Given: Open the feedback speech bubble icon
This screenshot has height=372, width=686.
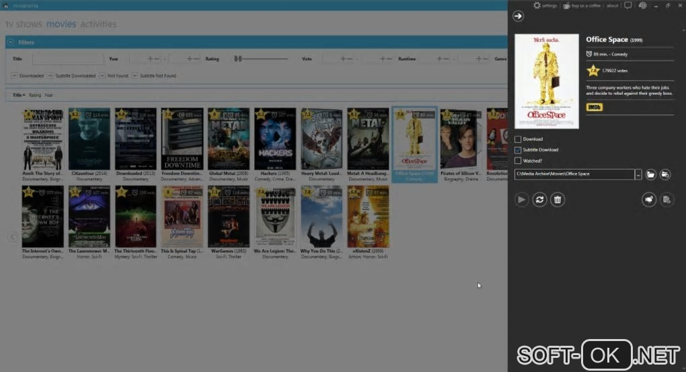Looking at the screenshot, I should 627,5.
